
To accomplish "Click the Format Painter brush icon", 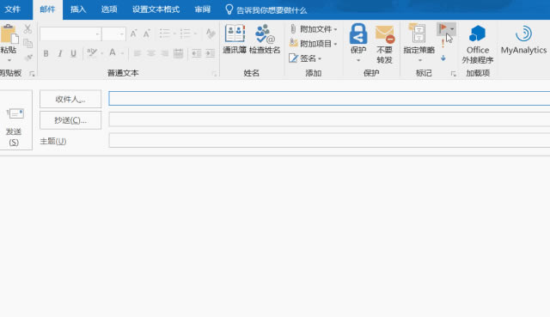I will pos(28,58).
